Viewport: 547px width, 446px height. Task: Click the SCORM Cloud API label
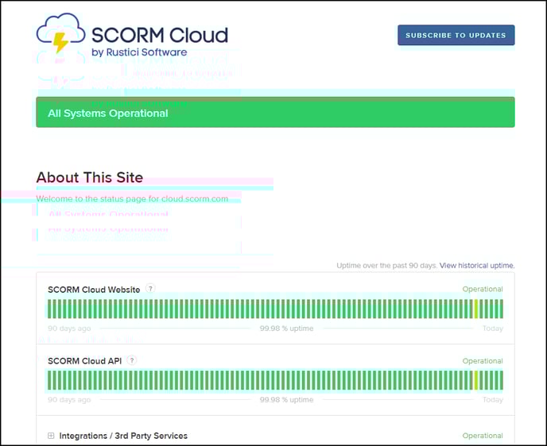[85, 361]
